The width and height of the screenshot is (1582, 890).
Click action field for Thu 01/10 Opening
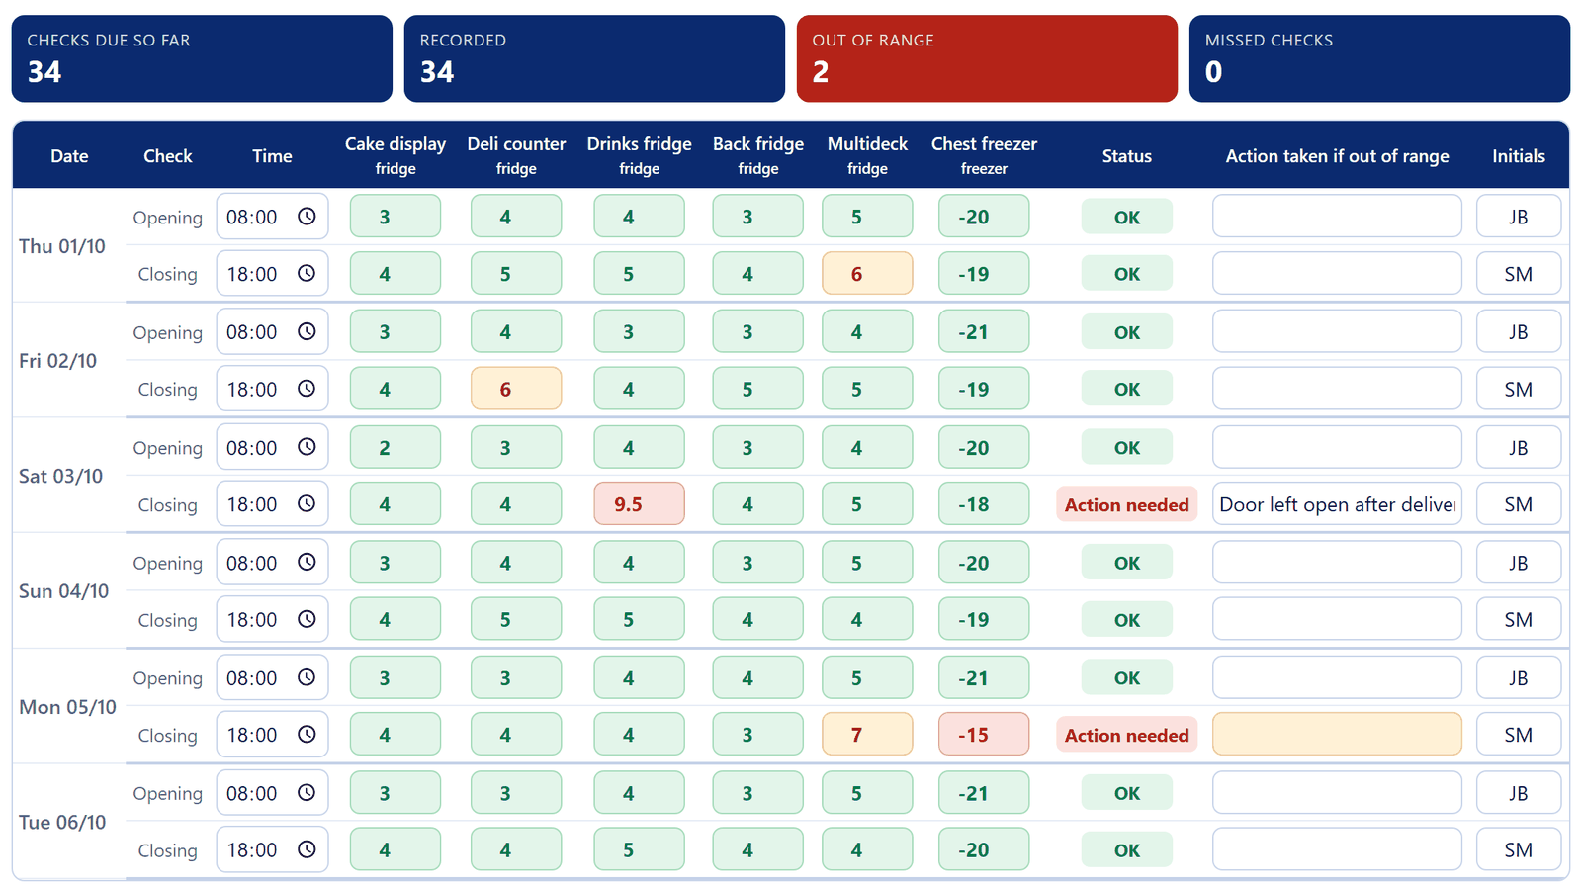(1337, 217)
